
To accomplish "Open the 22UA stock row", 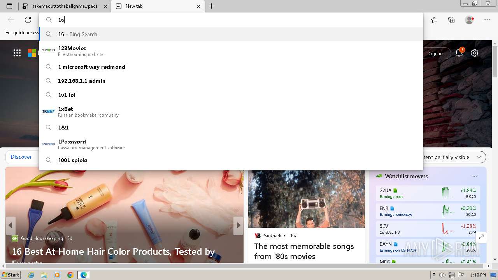I will (x=428, y=193).
